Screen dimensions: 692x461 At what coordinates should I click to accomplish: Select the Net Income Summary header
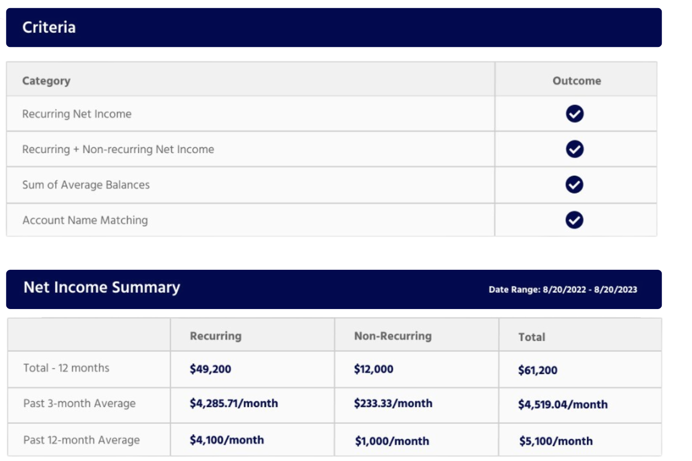click(x=102, y=287)
